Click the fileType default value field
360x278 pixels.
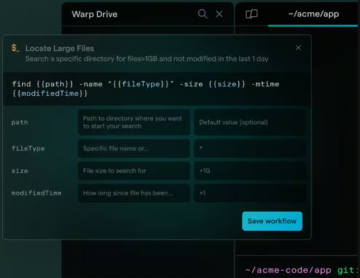(x=250, y=148)
